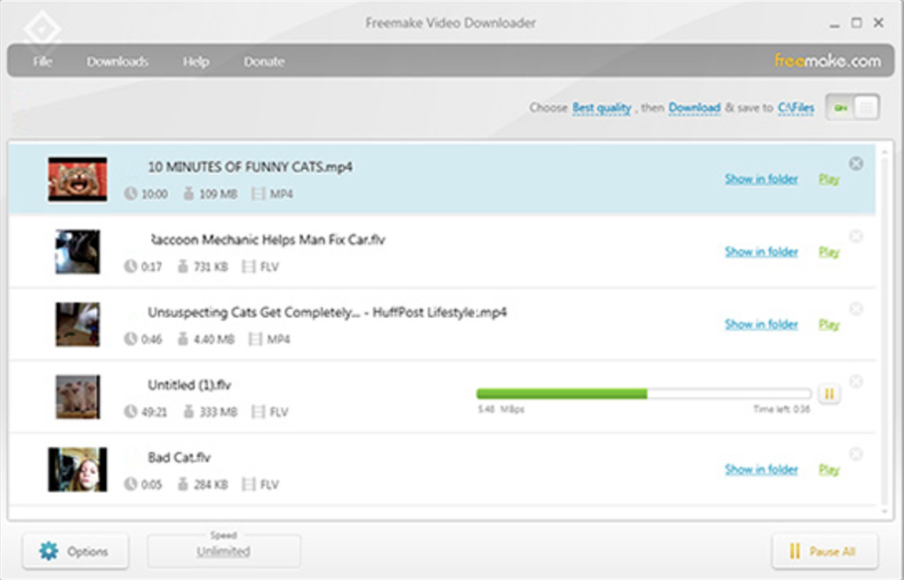Remove the Unsuspecting Cats download item

click(x=855, y=309)
